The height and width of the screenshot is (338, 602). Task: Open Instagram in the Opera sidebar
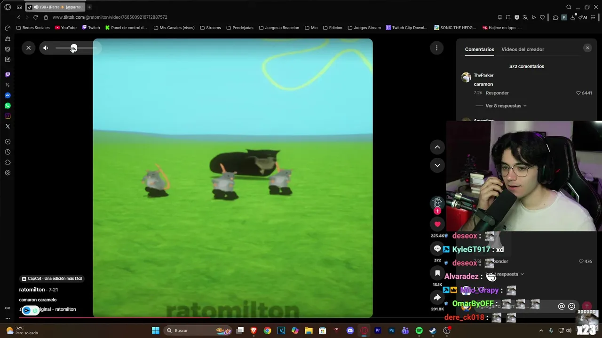click(8, 116)
